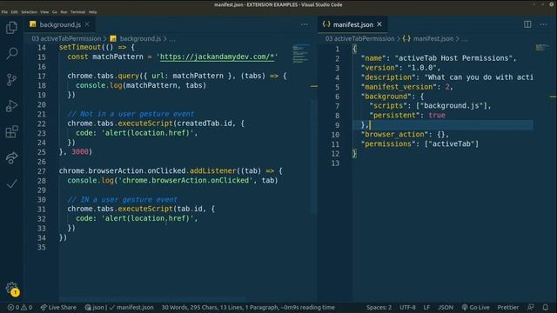The width and height of the screenshot is (557, 313).
Task: Click the Go Live status bar button
Action: 476,307
